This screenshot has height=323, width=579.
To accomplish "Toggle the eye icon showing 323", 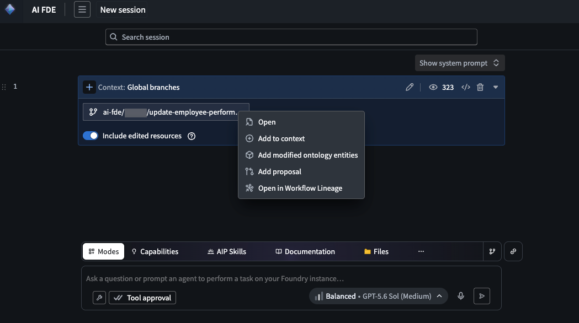I will [x=433, y=88].
